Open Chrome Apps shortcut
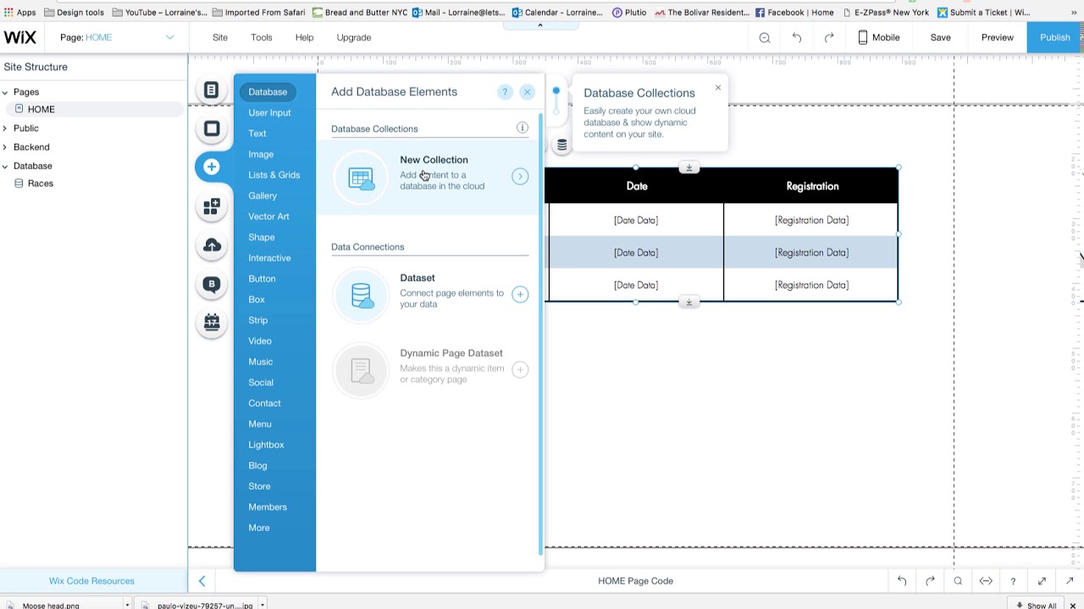 click(20, 13)
